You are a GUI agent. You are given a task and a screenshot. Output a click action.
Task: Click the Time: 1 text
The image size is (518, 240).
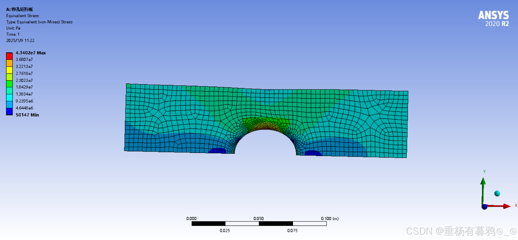(x=13, y=34)
